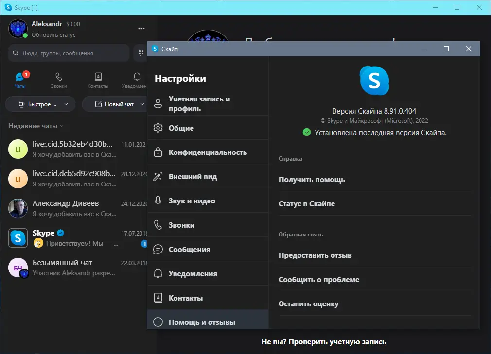The image size is (491, 354).
Task: Click the Skype logo in settings panel
Action: pos(374,81)
